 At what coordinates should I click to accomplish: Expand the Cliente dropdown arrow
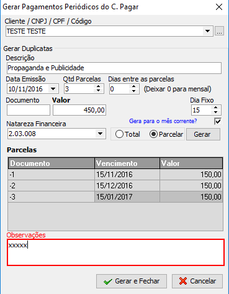207,31
